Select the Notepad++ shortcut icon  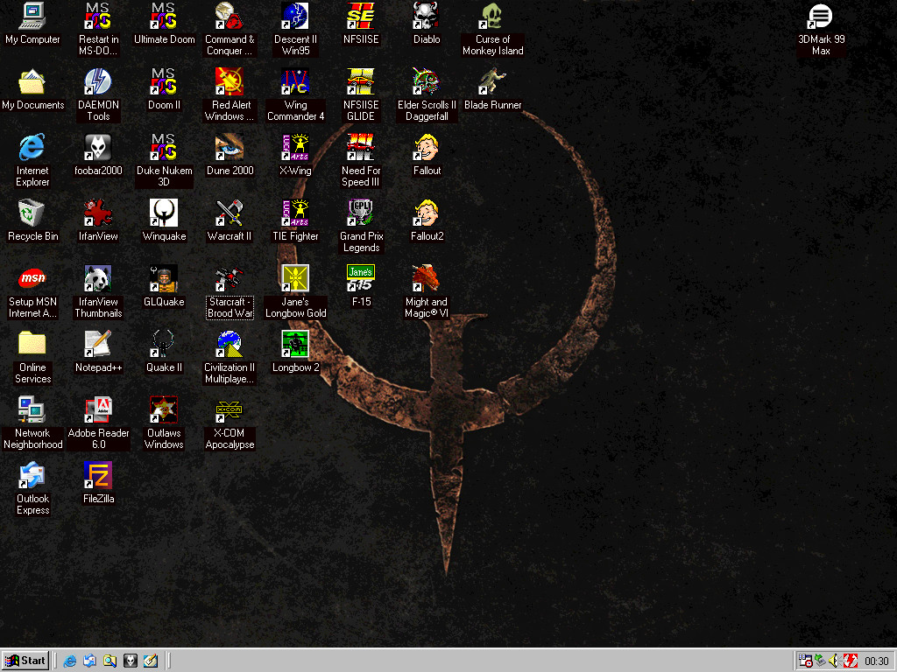point(98,345)
